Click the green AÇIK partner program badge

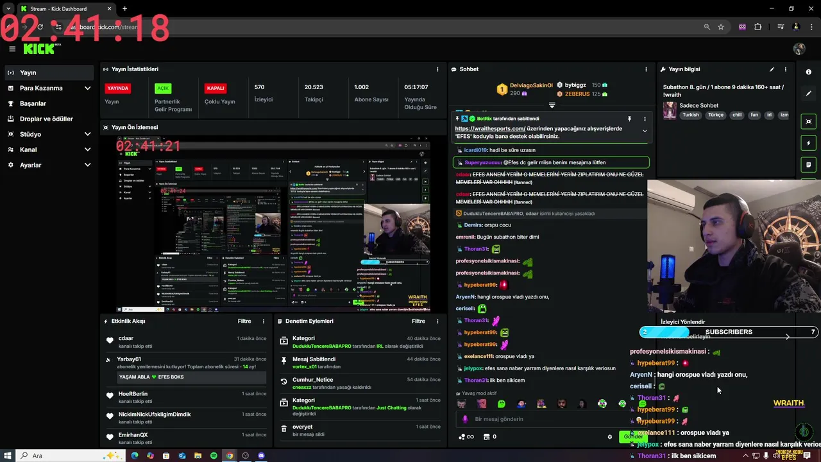click(x=163, y=88)
